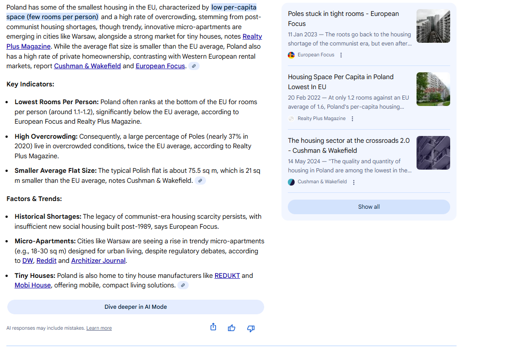
Task: Click the Learn more link
Action: click(x=99, y=328)
